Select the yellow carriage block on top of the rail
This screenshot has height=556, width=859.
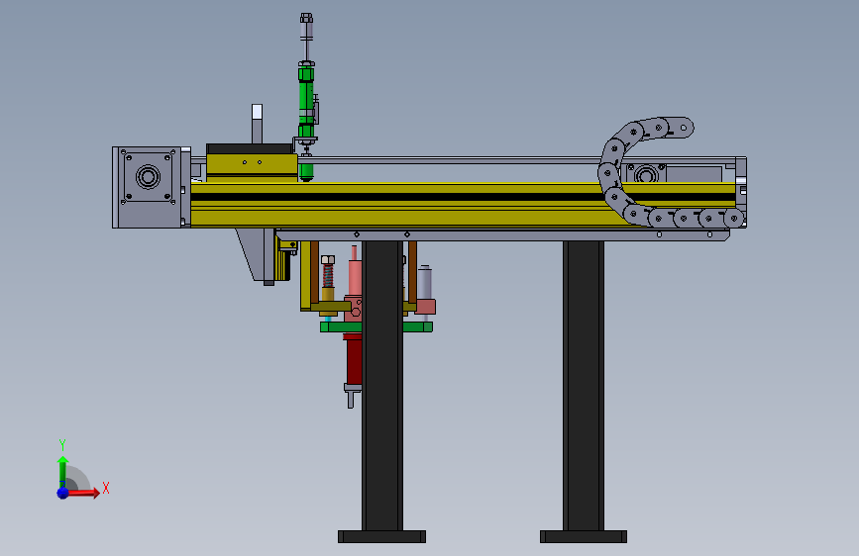click(252, 167)
